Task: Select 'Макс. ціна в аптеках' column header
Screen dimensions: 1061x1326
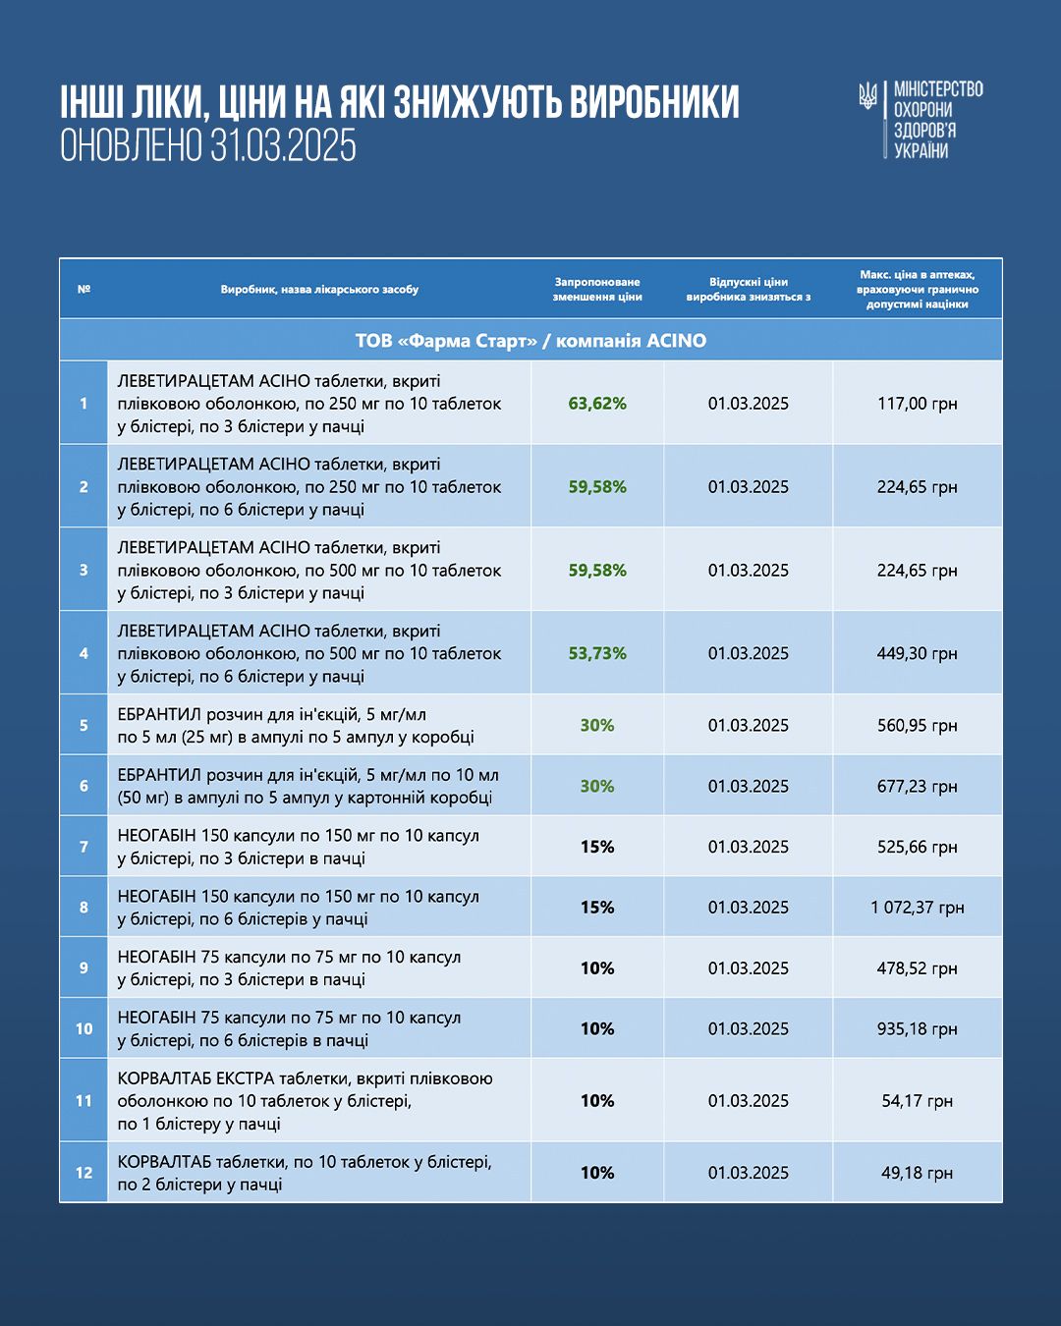Action: [x=918, y=289]
